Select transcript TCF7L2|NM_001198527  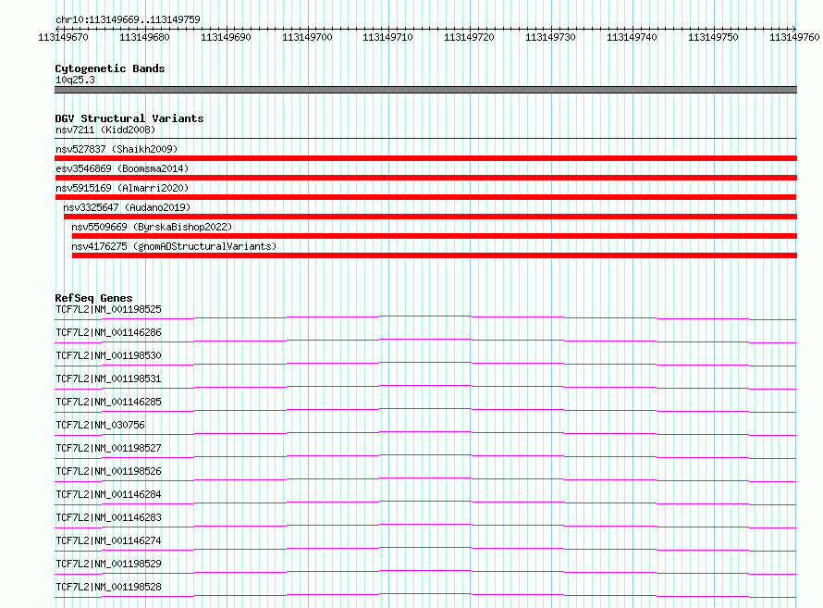click(x=108, y=448)
